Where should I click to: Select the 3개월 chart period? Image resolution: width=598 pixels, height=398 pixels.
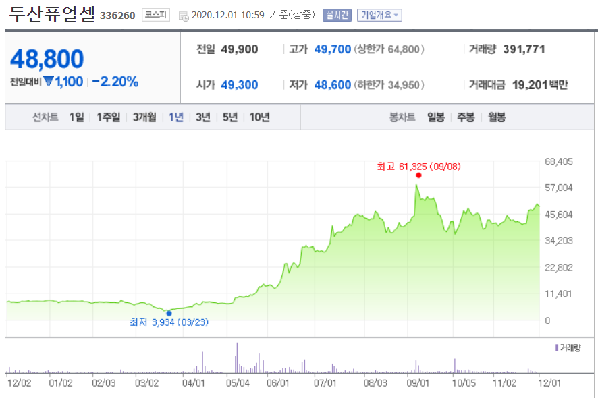144,117
